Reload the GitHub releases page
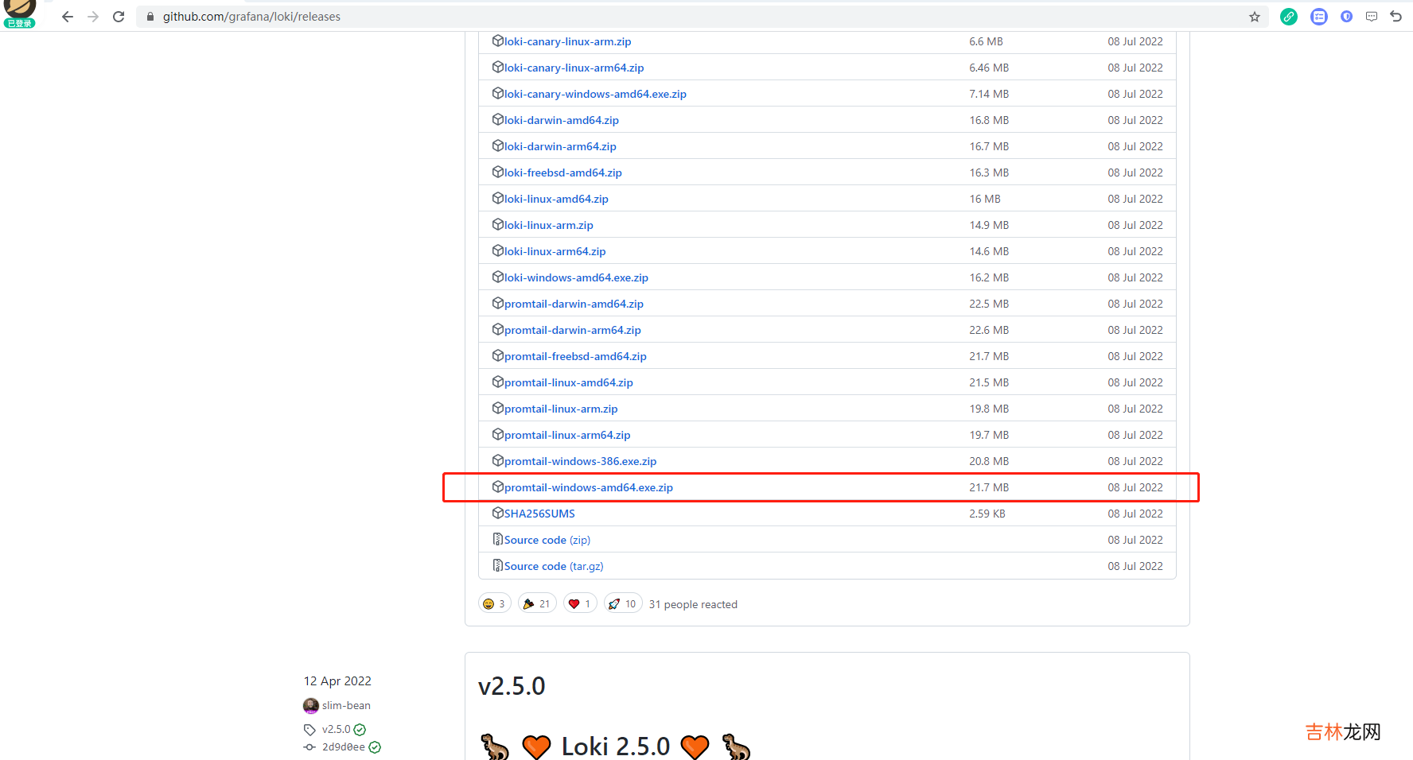Screen dimensions: 1413x760 119,17
